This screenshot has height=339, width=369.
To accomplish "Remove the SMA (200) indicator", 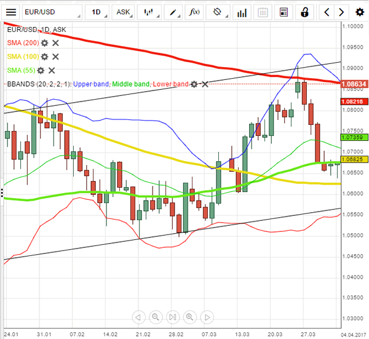I will (x=55, y=43).
